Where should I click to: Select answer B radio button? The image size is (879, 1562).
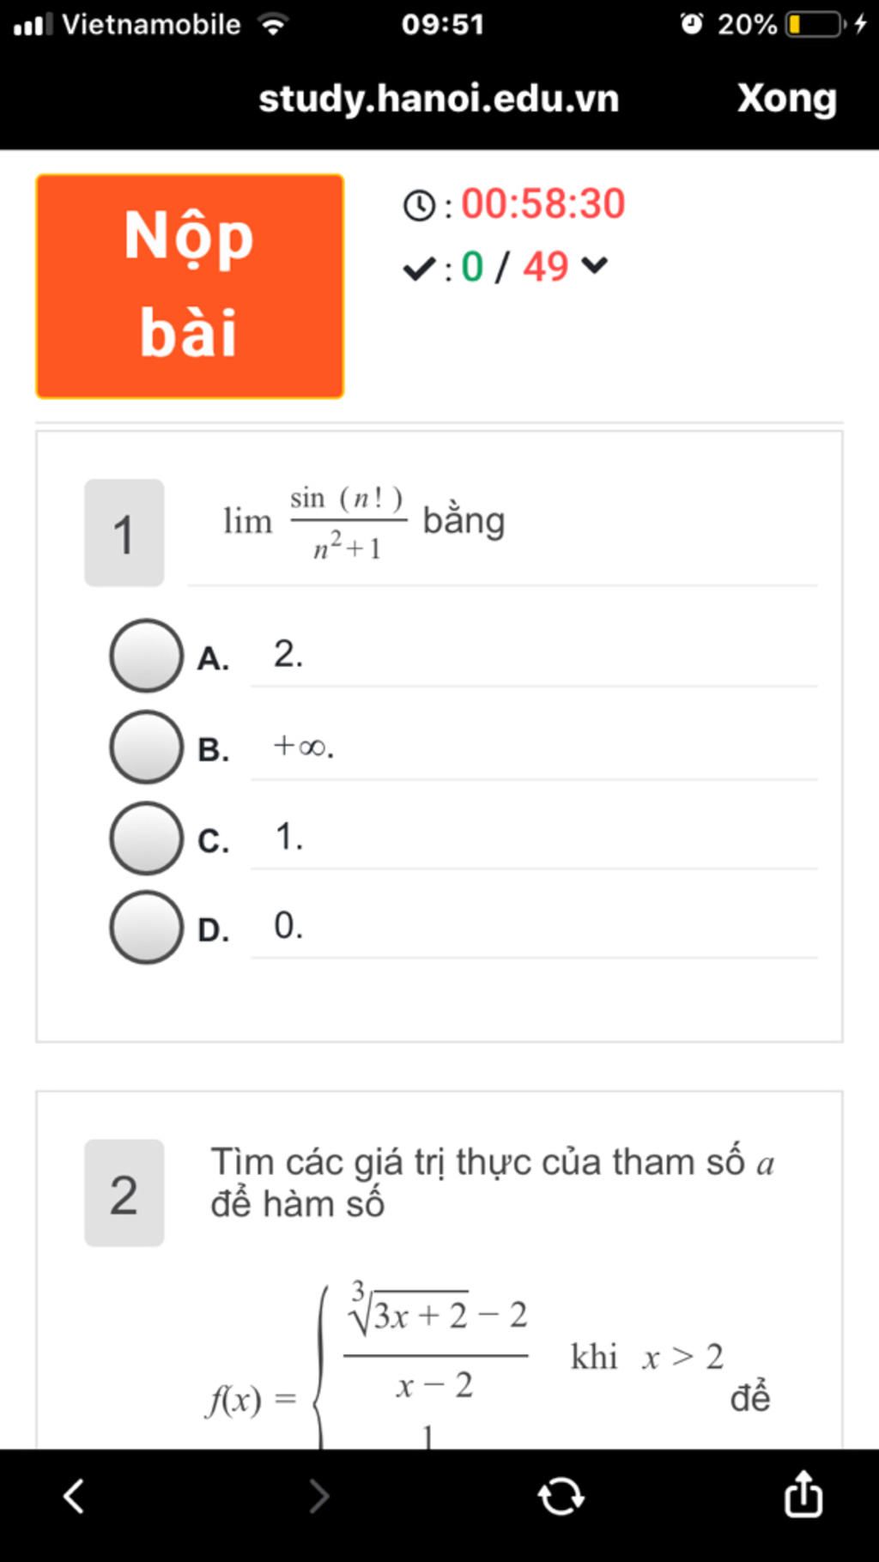click(x=146, y=747)
